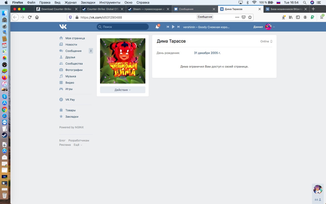Open the notifications bell

157,27
